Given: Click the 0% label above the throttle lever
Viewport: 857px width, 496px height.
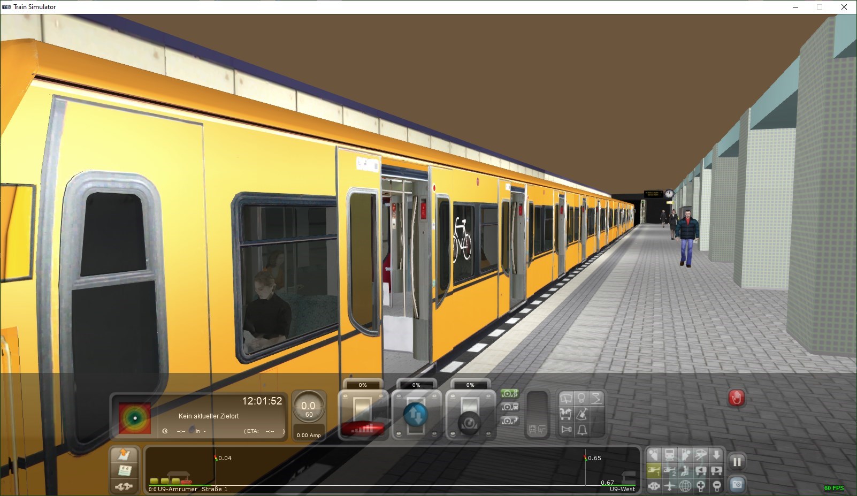Looking at the screenshot, I should [363, 385].
